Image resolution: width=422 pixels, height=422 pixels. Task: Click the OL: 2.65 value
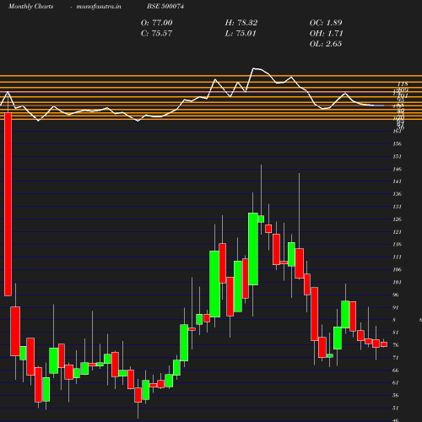pyautogui.click(x=326, y=44)
